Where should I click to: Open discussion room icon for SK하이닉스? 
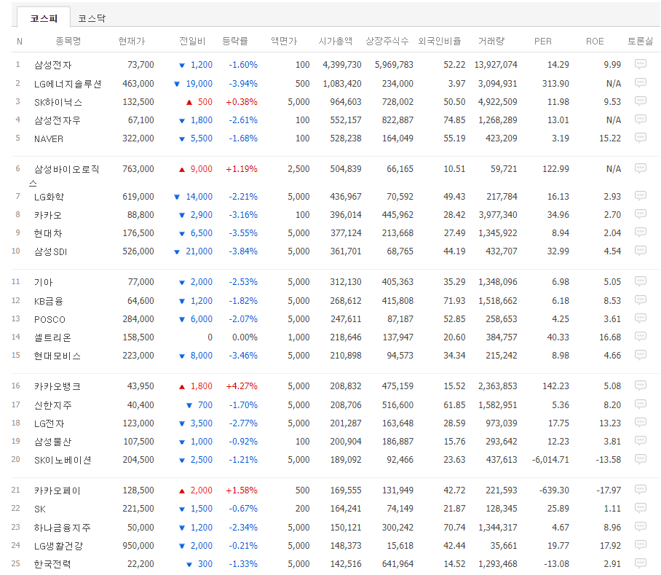[x=641, y=101]
